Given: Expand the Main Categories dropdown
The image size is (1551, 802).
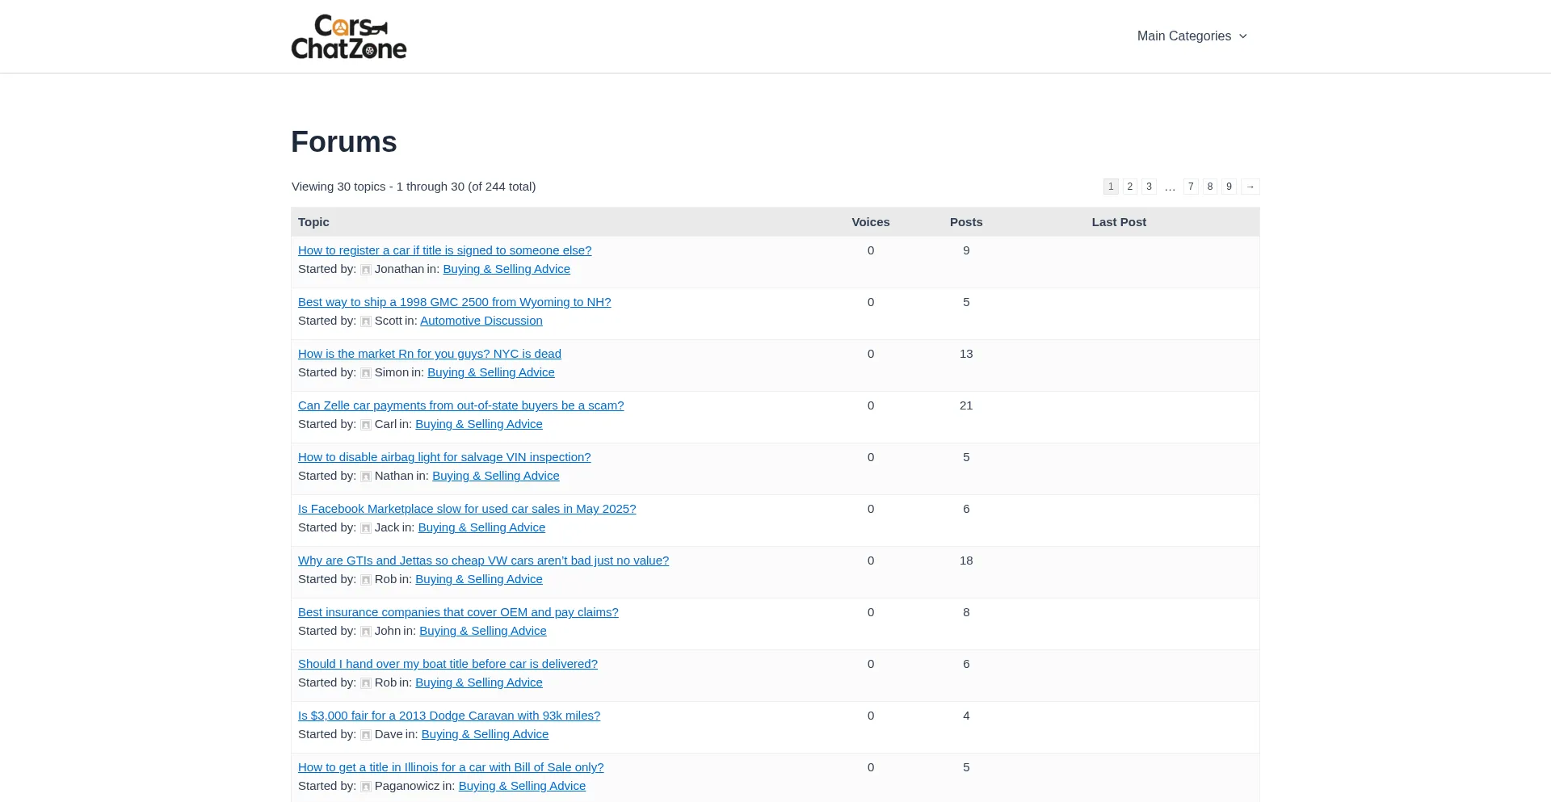Looking at the screenshot, I should pyautogui.click(x=1183, y=36).
